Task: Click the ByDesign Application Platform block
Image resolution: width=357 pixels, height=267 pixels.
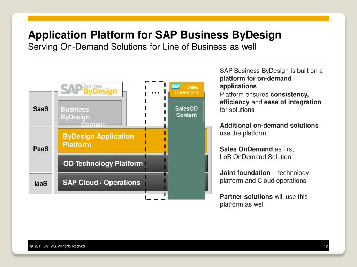Action: point(113,140)
